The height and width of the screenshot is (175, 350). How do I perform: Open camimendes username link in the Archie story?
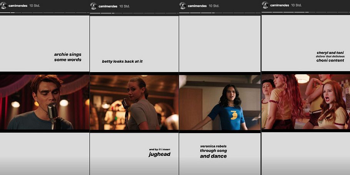coord(18,6)
